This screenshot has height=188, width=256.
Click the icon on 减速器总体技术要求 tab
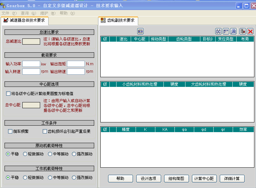click(6, 20)
